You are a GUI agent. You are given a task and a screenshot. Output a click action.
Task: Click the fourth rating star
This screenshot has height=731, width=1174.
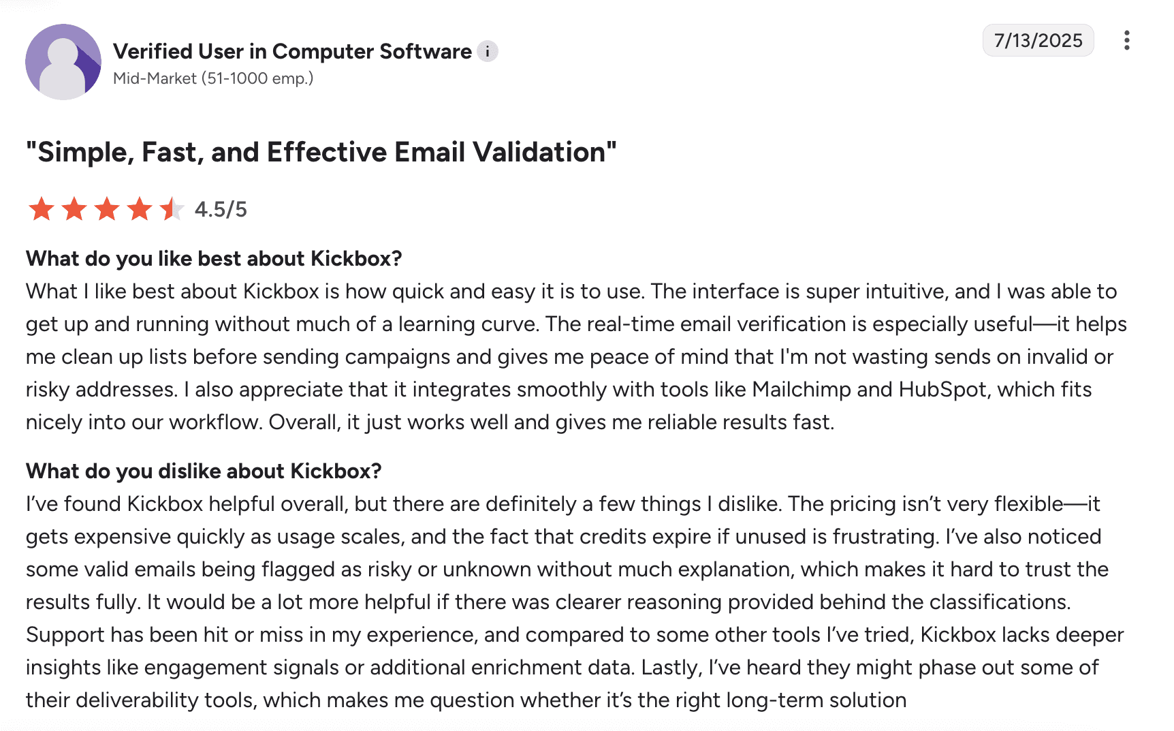[140, 209]
